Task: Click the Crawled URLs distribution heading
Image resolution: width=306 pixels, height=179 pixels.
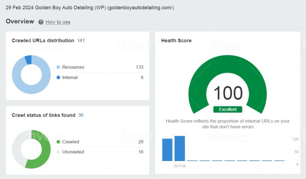Action: pyautogui.click(x=43, y=40)
